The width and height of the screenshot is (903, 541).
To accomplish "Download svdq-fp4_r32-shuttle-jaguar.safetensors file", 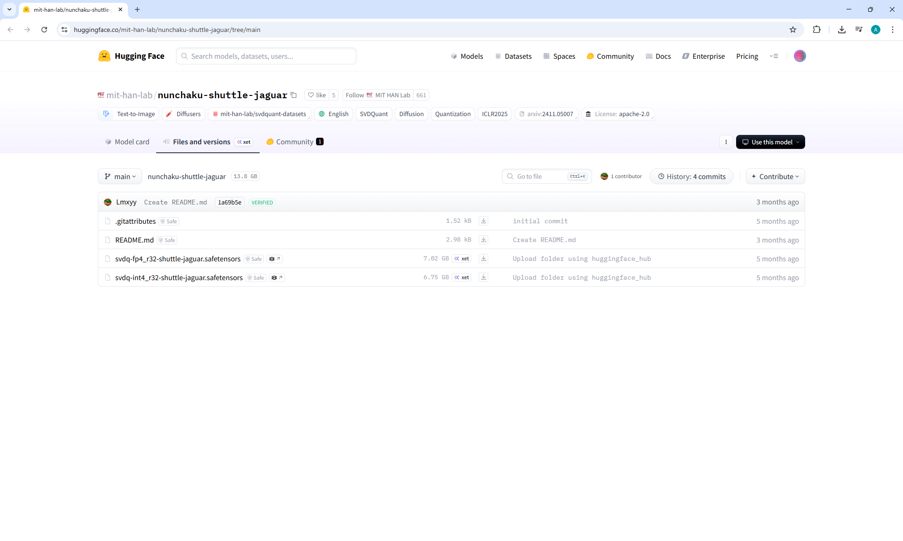I will (x=483, y=259).
